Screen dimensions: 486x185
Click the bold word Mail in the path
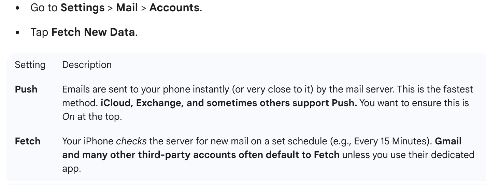point(127,8)
